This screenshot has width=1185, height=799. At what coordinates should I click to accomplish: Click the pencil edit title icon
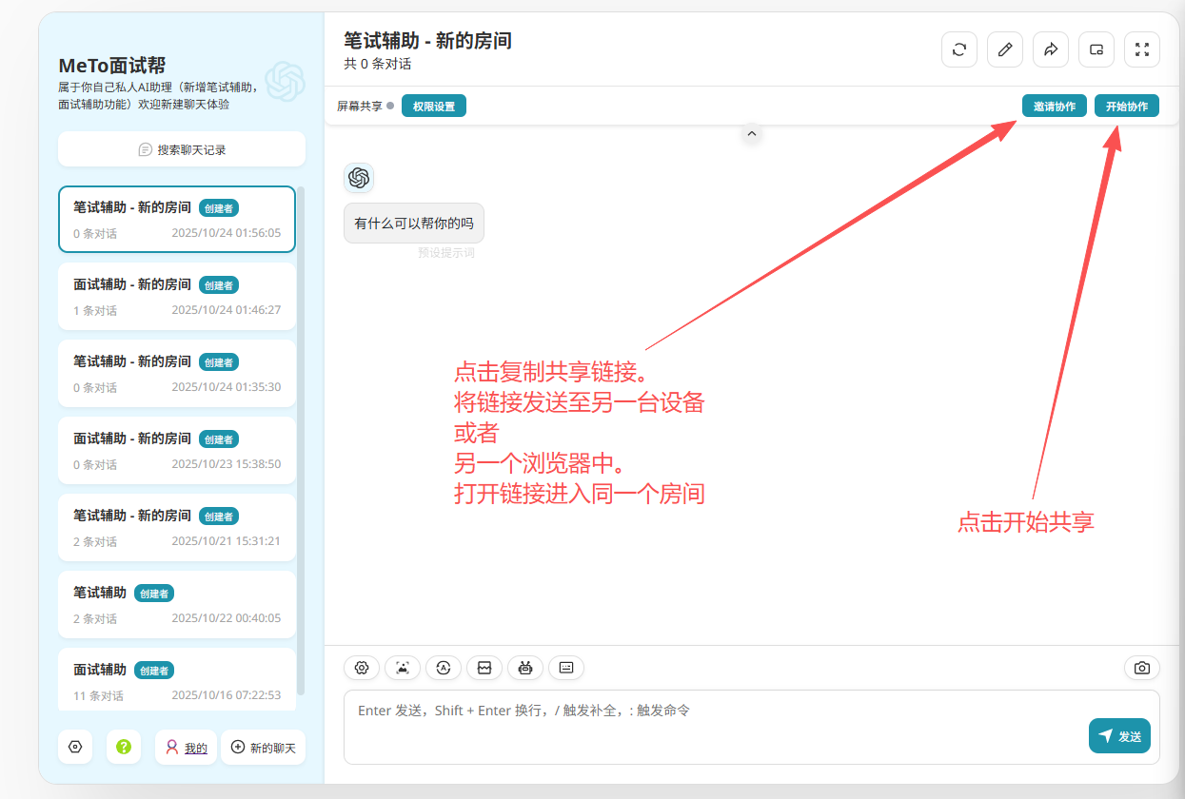1005,49
